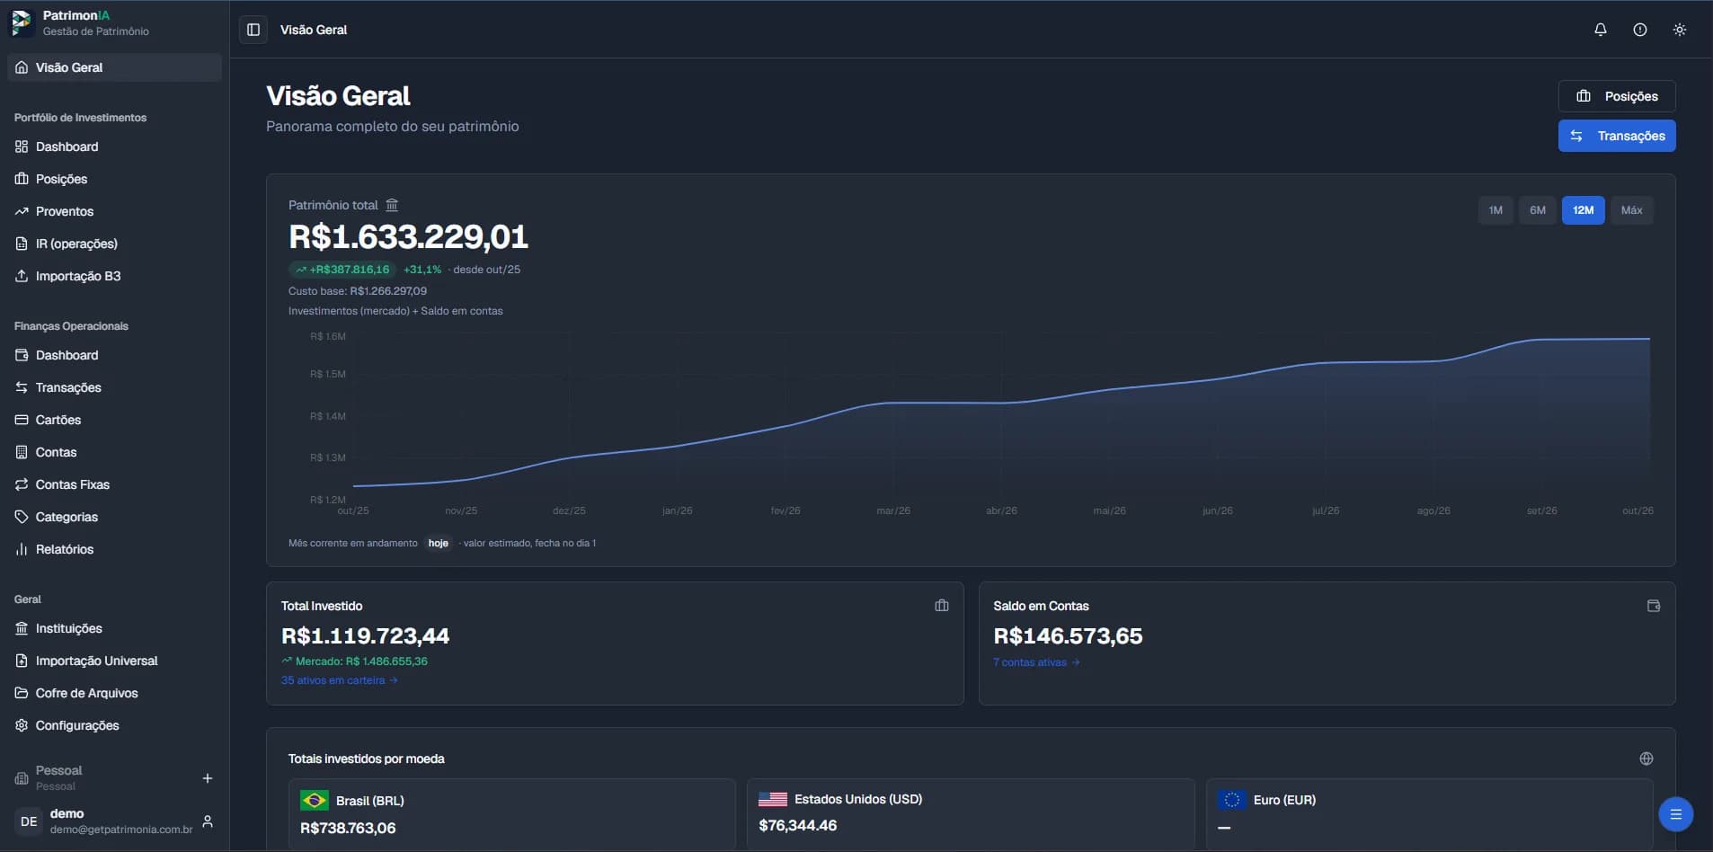
Task: Click the Estados Unidos (USD) currency card
Action: (971, 814)
